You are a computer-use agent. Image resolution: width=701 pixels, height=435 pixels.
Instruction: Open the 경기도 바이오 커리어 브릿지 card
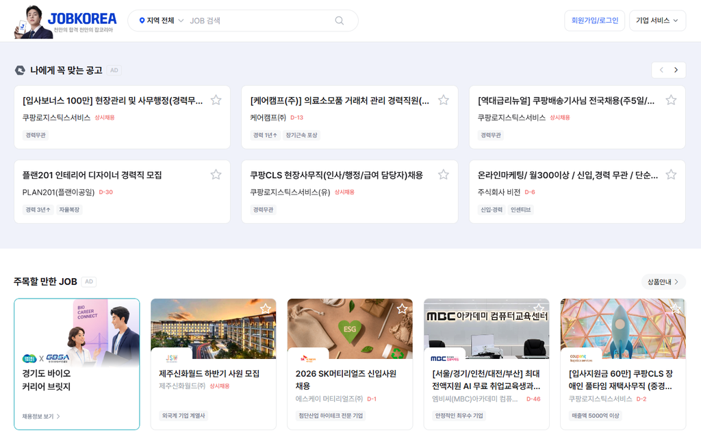[x=77, y=364]
